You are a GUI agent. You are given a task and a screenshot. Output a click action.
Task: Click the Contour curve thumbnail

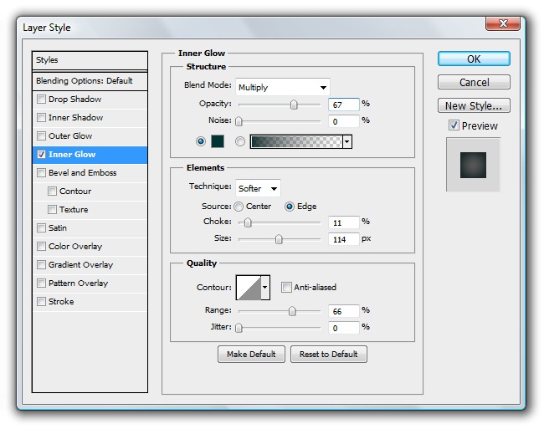(x=249, y=288)
